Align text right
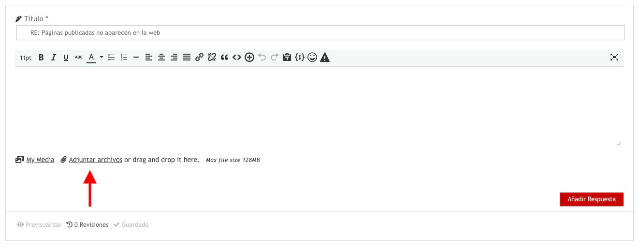The height and width of the screenshot is (252, 640). [174, 58]
